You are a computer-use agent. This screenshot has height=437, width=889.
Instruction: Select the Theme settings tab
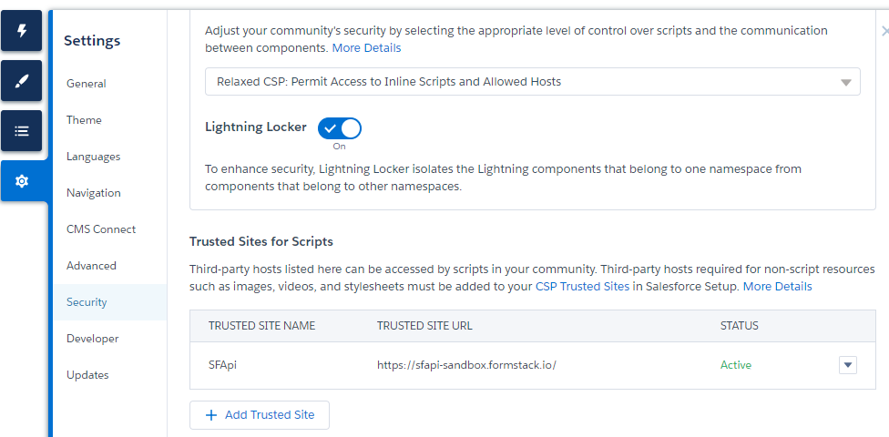(x=84, y=120)
